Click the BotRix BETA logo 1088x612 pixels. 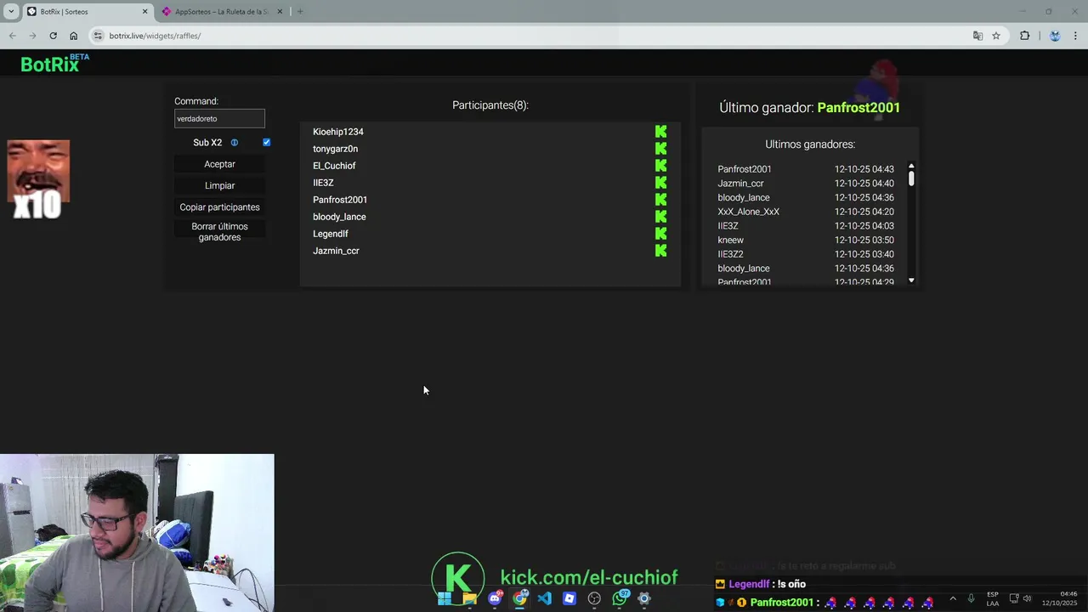54,64
